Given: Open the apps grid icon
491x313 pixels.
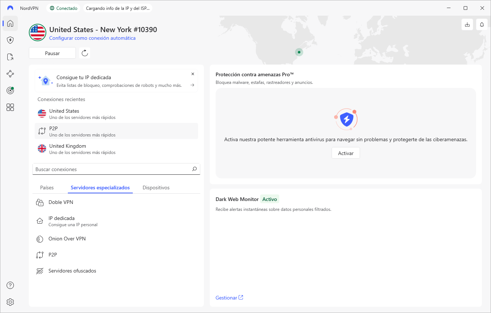Looking at the screenshot, I should click(10, 107).
